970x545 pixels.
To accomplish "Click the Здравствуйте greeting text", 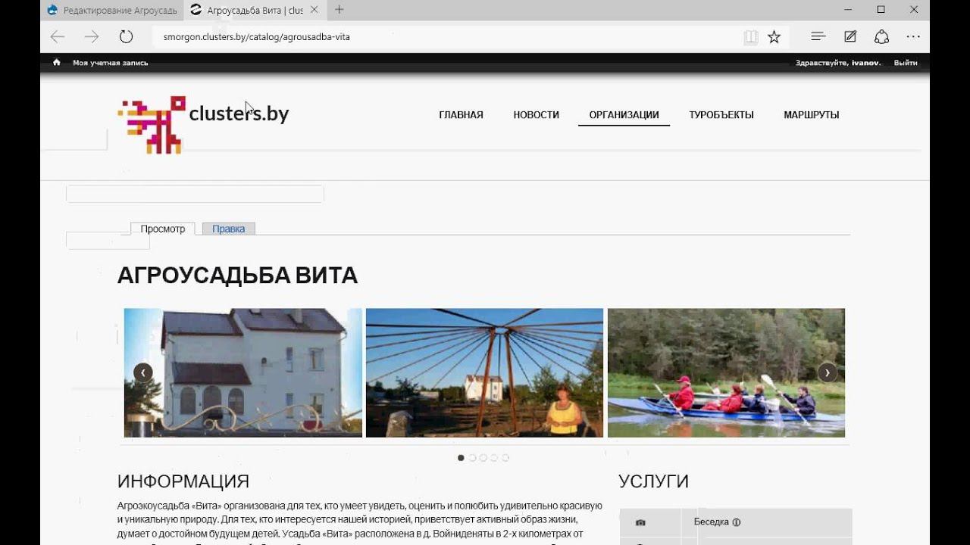I will click(x=822, y=63).
